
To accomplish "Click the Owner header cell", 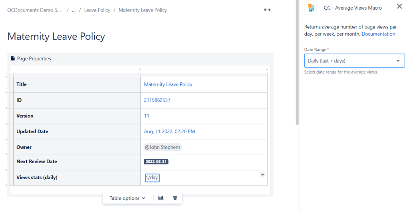I will [x=77, y=147].
